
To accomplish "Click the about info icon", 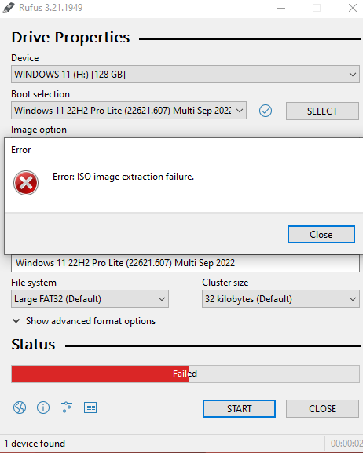I will coord(43,407).
